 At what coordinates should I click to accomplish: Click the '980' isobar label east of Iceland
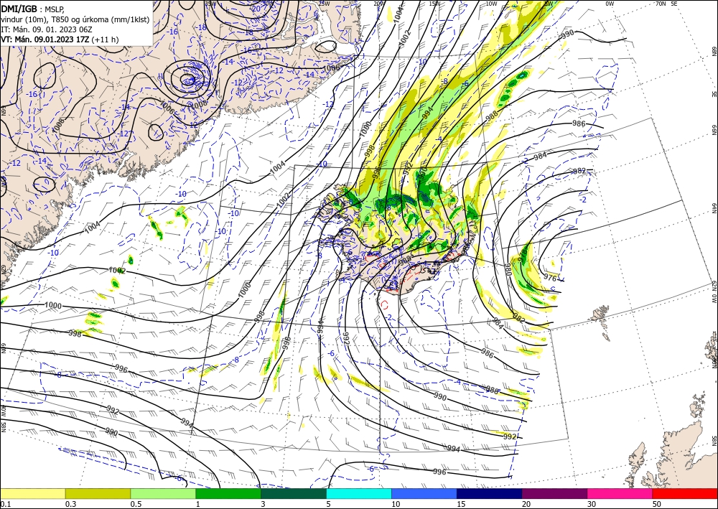pos(508,268)
